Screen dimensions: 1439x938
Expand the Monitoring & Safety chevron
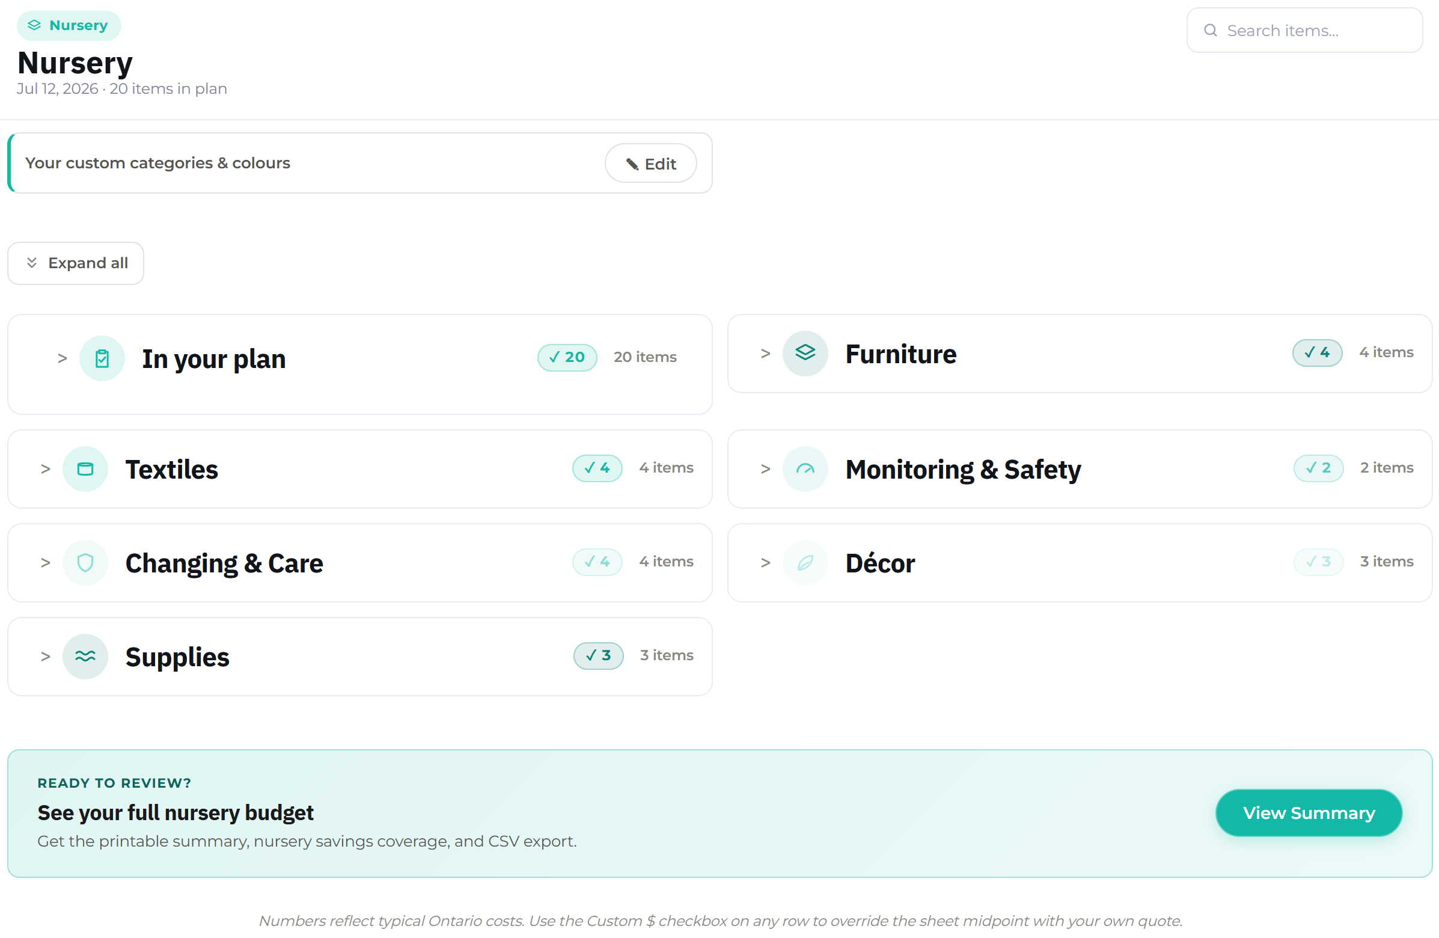click(765, 470)
